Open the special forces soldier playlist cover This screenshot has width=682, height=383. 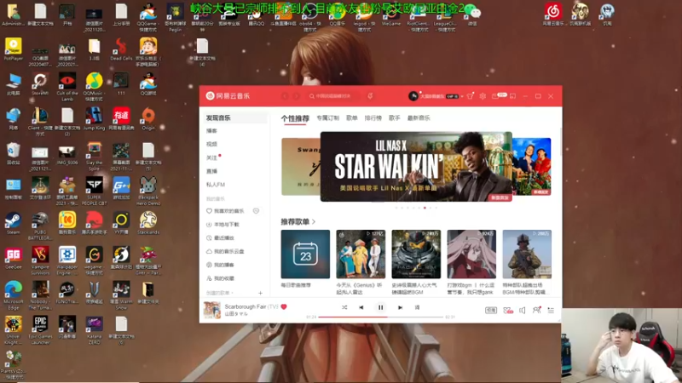(x=527, y=254)
